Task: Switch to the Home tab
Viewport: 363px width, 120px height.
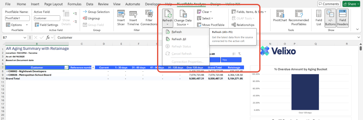Action: 21,4
